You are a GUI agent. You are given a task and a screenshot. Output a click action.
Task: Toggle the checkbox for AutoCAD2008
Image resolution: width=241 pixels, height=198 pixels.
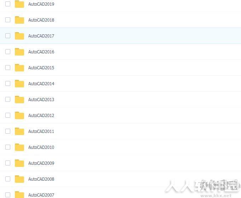pyautogui.click(x=8, y=179)
